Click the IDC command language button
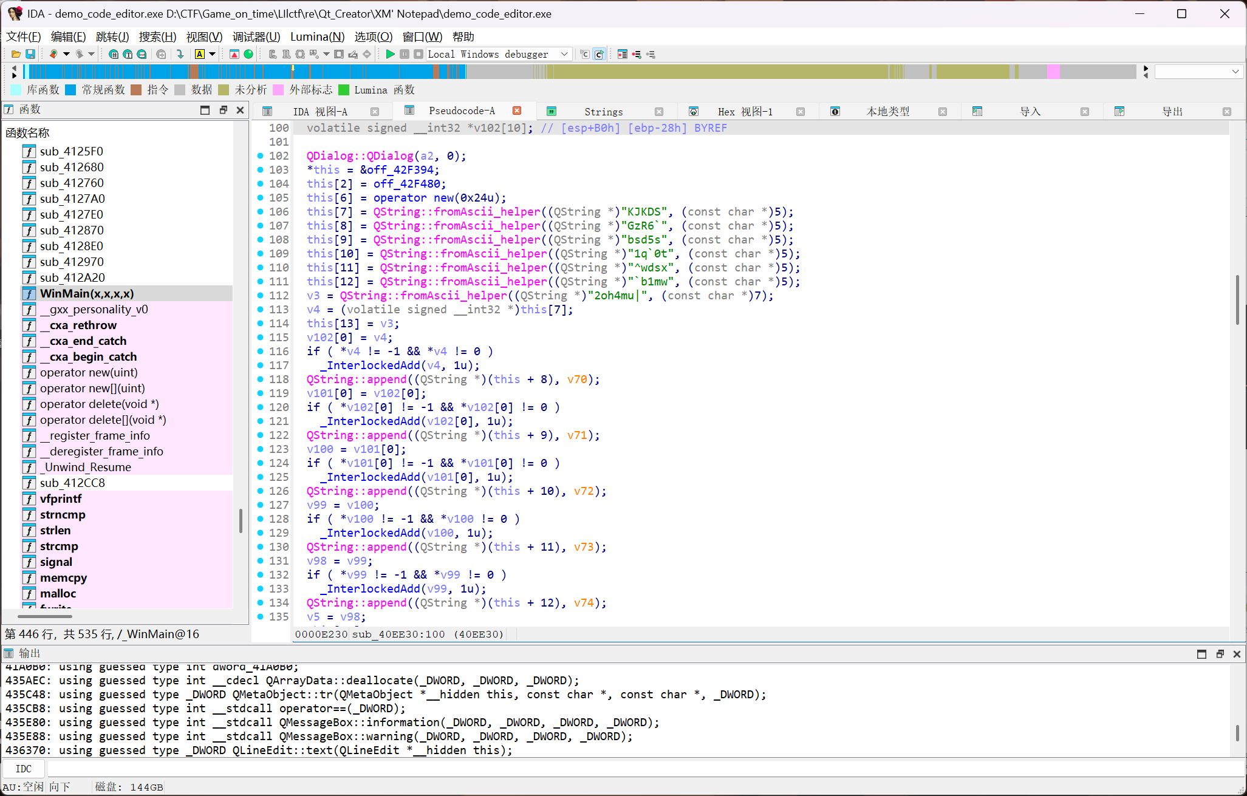The image size is (1247, 796). (24, 769)
